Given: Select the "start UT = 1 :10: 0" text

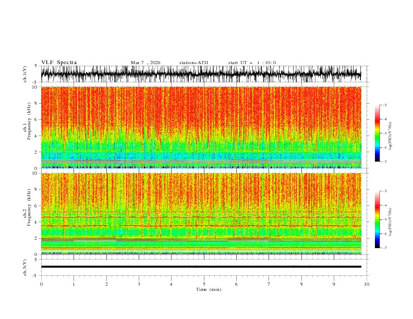Looking at the screenshot, I should click(252, 63).
